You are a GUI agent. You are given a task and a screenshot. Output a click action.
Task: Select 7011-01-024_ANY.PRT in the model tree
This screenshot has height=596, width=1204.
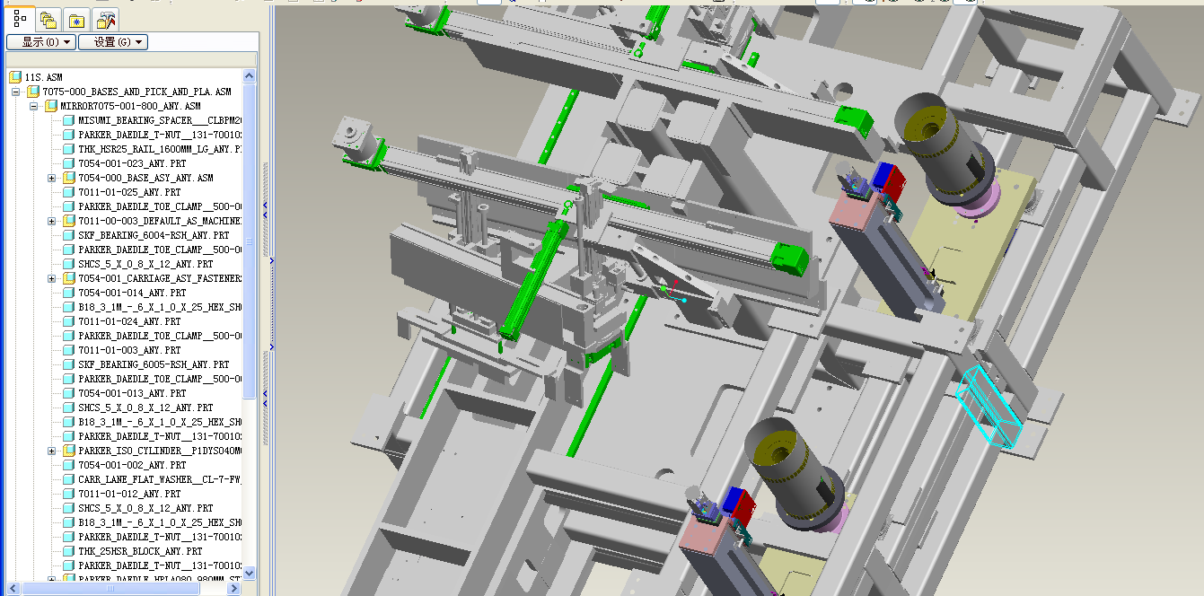pyautogui.click(x=129, y=321)
